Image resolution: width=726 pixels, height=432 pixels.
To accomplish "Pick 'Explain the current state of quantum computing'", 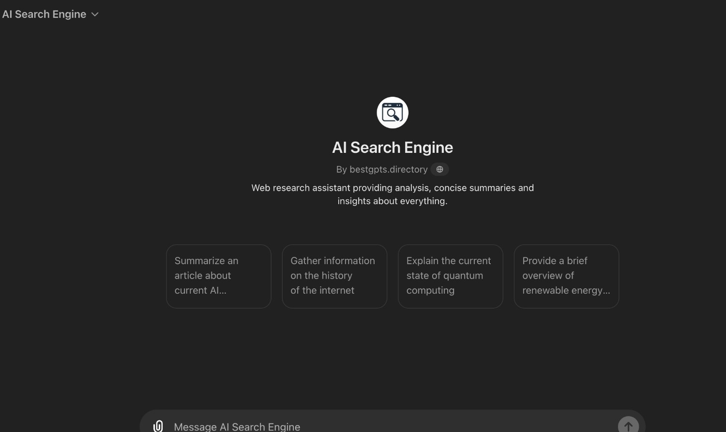I will pyautogui.click(x=451, y=276).
